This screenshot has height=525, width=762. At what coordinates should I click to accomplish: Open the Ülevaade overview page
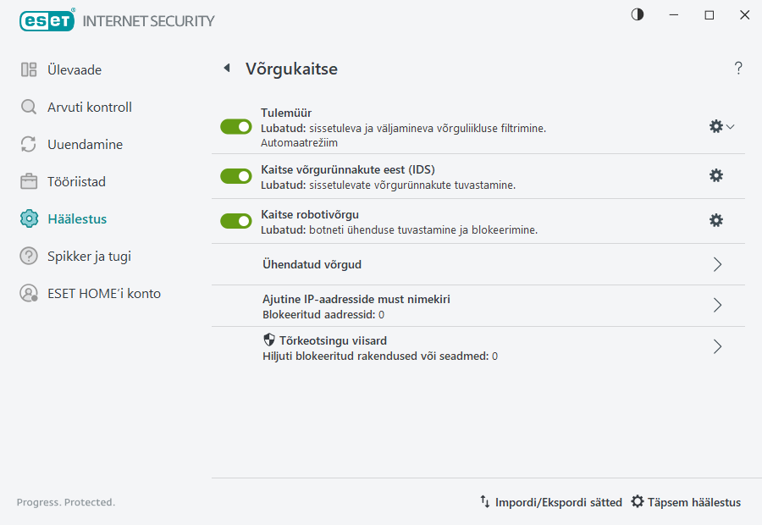click(x=71, y=69)
